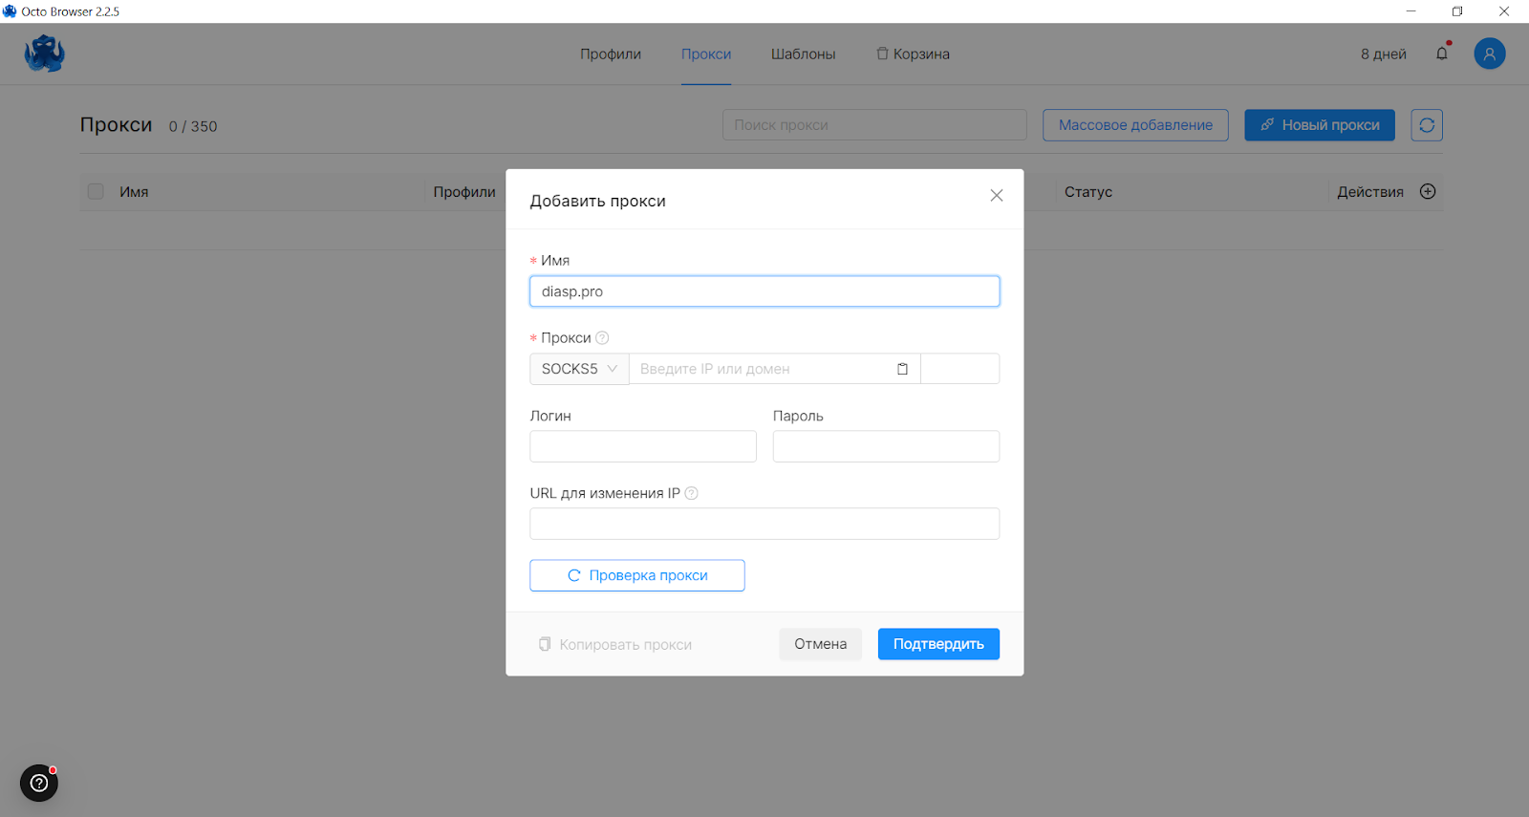This screenshot has width=1529, height=817.
Task: Switch to the Прокси tab
Action: [706, 54]
